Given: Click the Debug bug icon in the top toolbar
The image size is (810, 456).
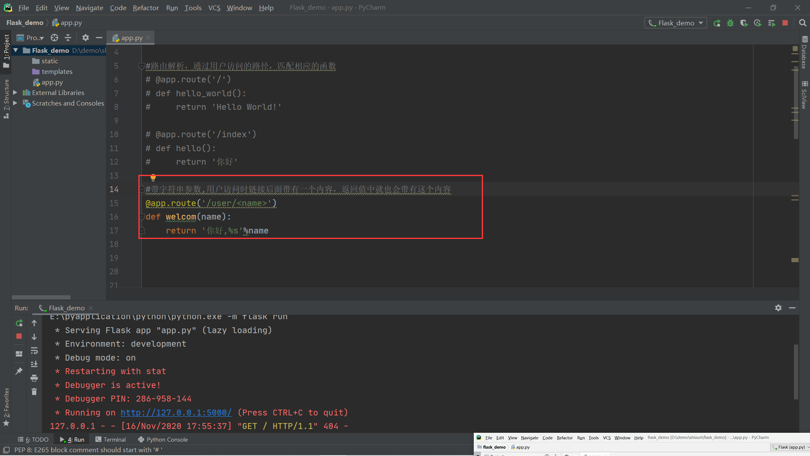Looking at the screenshot, I should pyautogui.click(x=730, y=23).
